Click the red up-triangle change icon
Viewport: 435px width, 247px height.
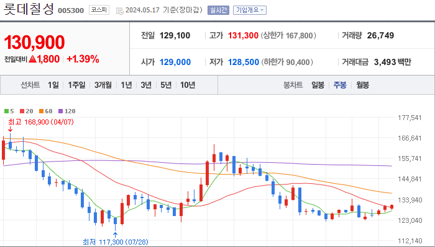[x=32, y=59]
